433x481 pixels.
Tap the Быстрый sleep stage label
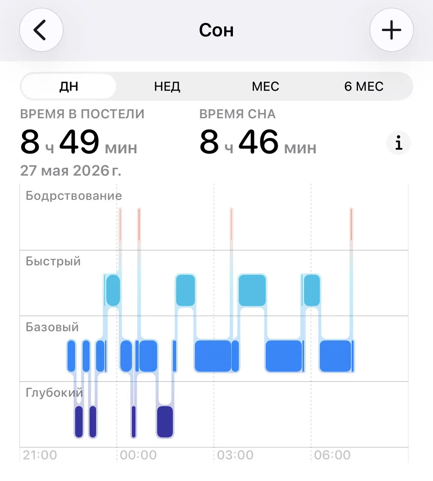53,261
